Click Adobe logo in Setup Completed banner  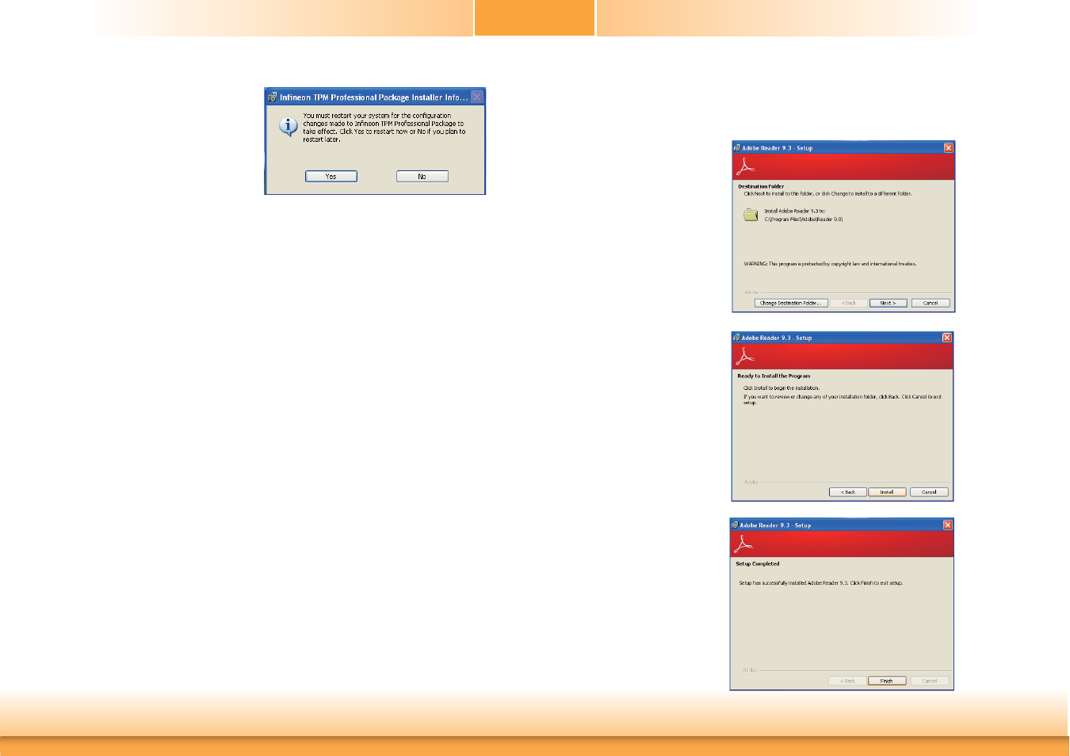(x=743, y=544)
